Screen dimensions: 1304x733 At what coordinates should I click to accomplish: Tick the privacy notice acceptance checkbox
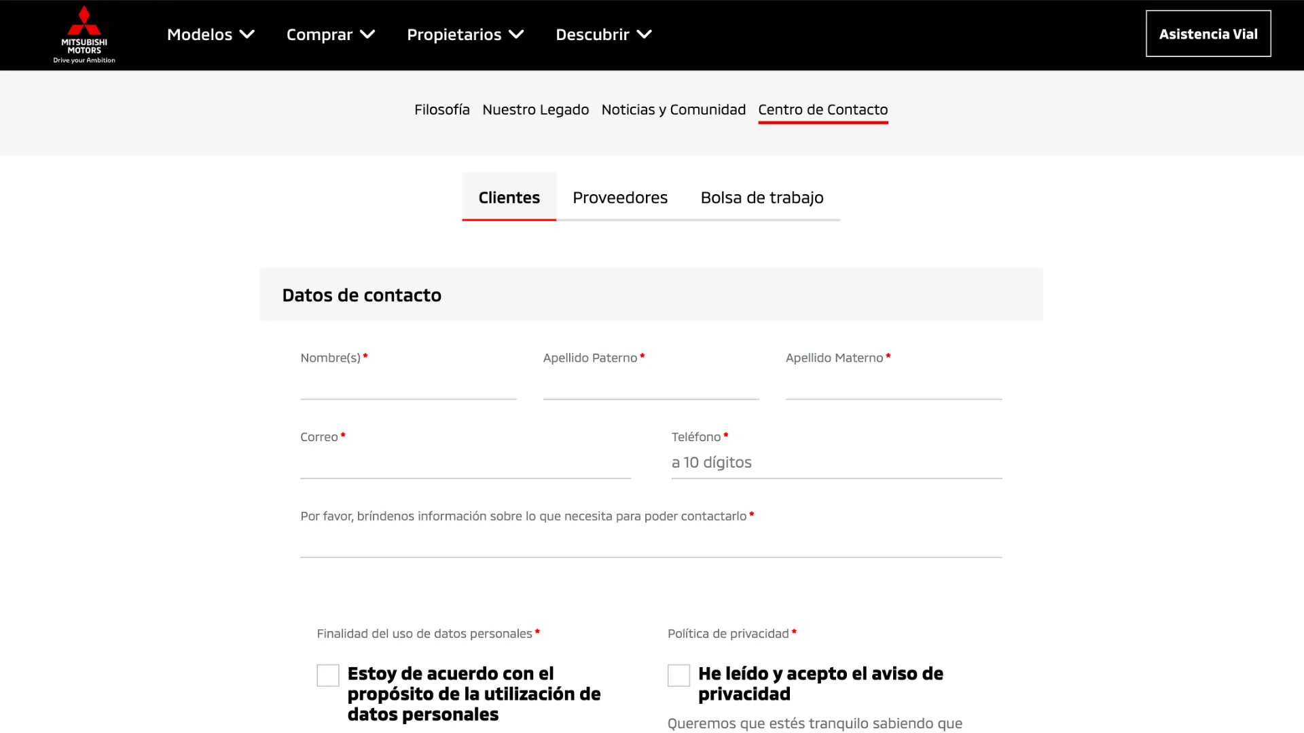pos(678,675)
